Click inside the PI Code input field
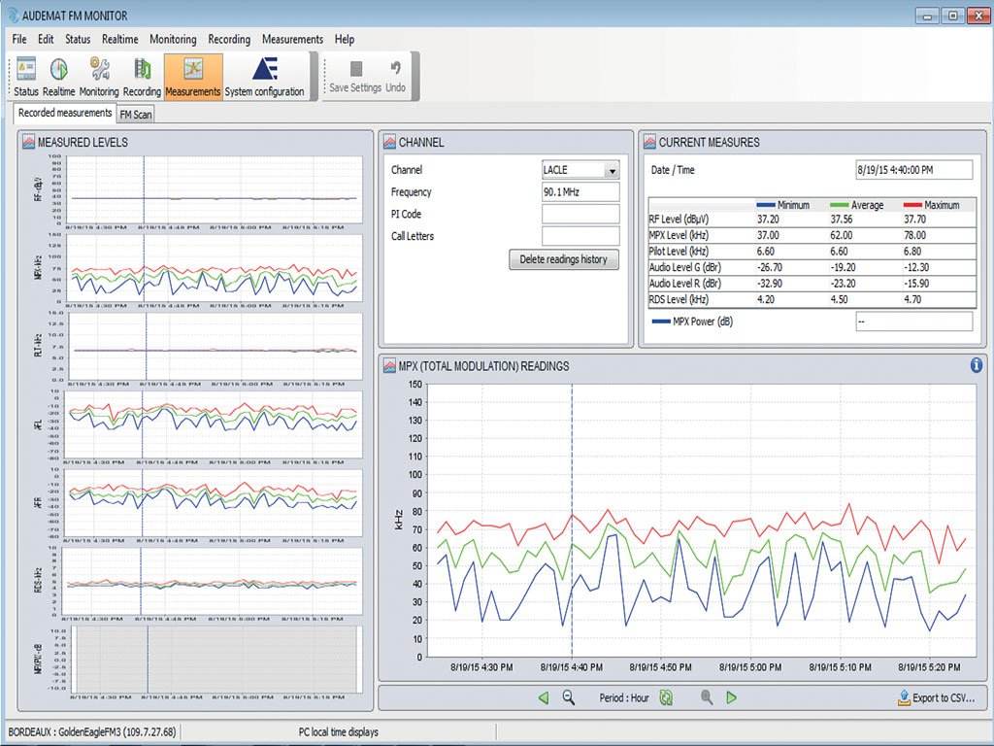 580,214
